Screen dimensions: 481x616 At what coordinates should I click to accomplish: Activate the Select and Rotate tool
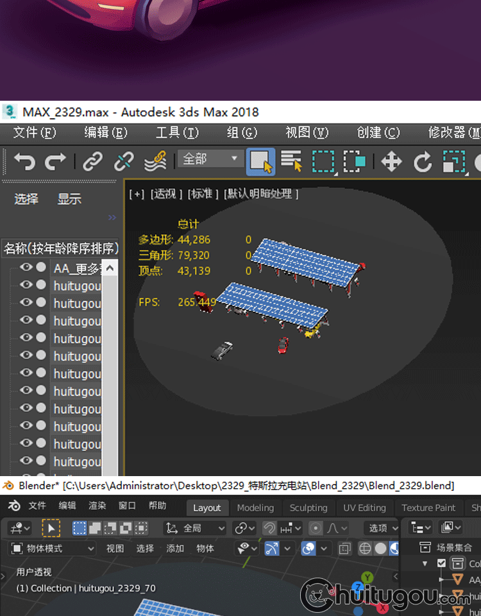[423, 162]
